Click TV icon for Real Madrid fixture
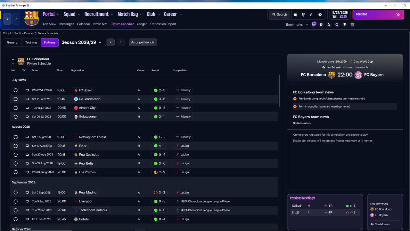Image resolution: width=410 pixels, height=231 pixels. pos(27,193)
